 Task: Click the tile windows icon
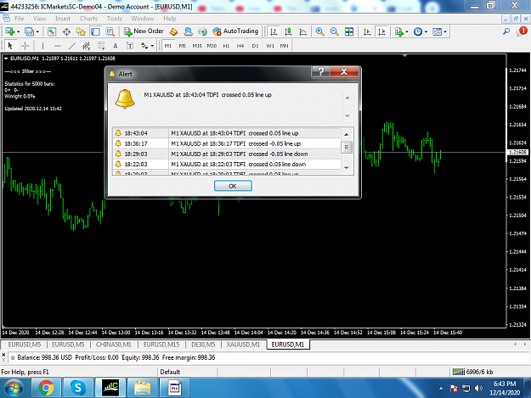pos(349,31)
